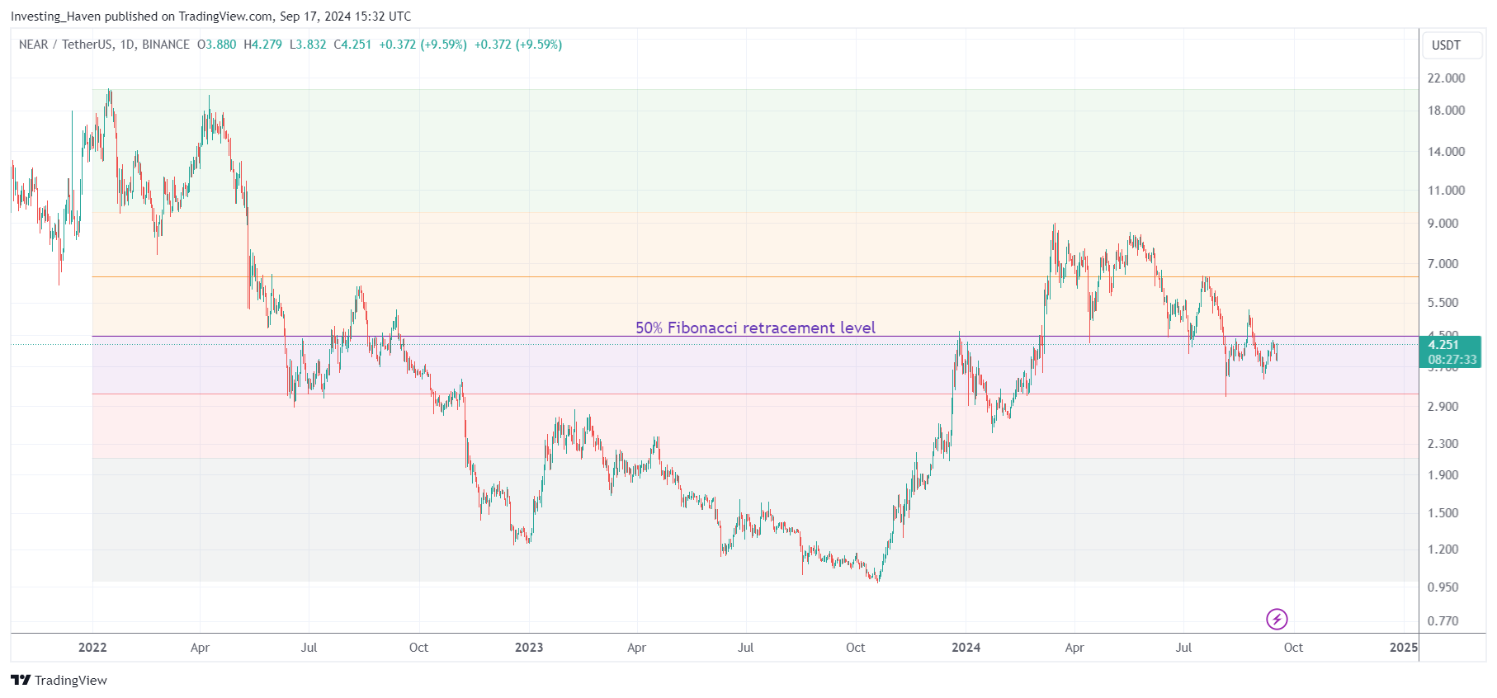The image size is (1497, 698).
Task: Click the 'NEAR / TetherUS, 1D, BINANCE' symbol title
Action: [x=104, y=45]
